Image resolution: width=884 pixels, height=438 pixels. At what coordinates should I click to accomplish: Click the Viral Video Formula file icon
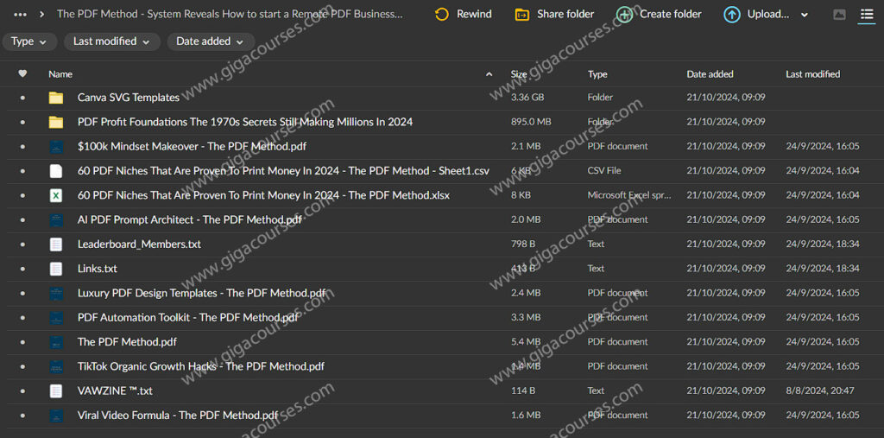(56, 416)
